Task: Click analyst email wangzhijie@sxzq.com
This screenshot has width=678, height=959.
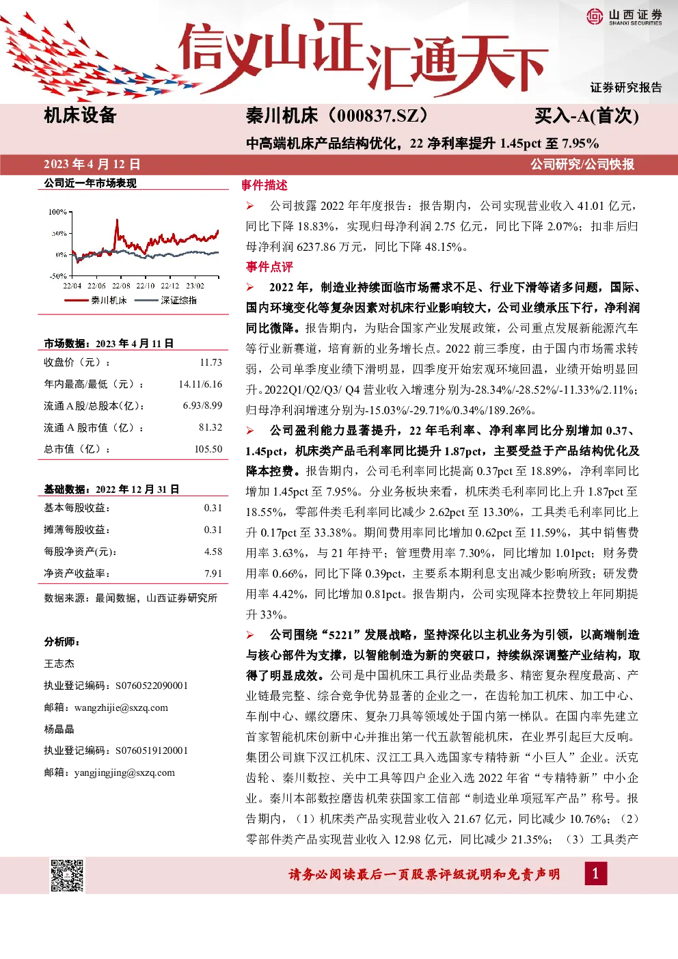Action: click(x=121, y=707)
